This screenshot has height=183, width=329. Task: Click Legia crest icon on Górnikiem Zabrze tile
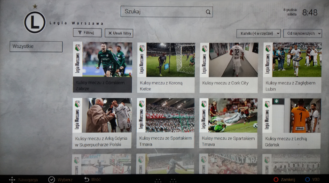tap(78, 48)
